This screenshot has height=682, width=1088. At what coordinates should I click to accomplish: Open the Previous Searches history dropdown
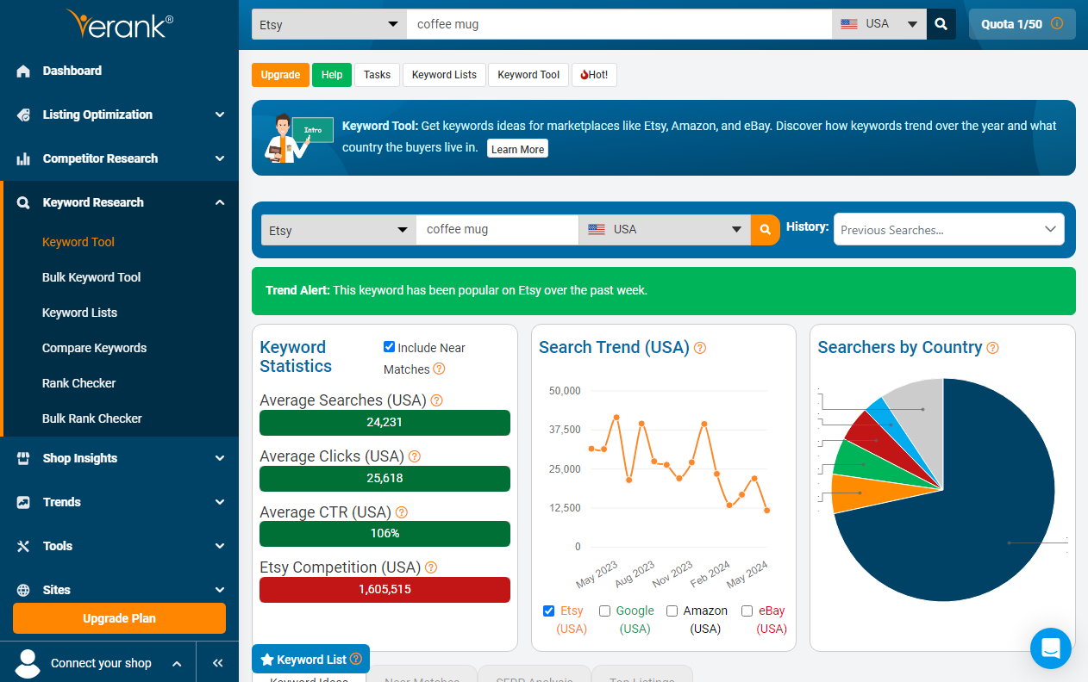click(x=949, y=230)
